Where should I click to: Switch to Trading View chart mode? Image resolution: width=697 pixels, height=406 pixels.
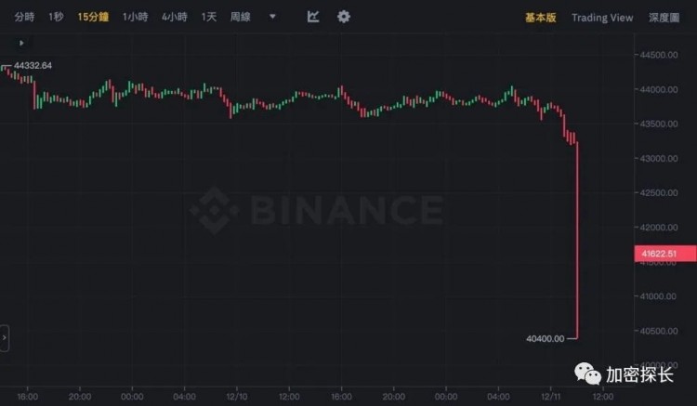tap(602, 18)
